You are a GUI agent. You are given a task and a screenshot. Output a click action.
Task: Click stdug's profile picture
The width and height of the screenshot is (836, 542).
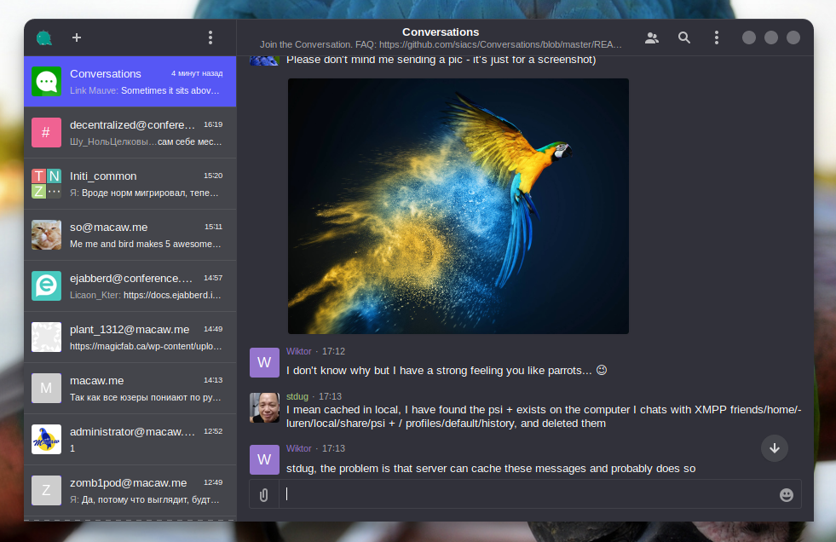click(x=264, y=407)
